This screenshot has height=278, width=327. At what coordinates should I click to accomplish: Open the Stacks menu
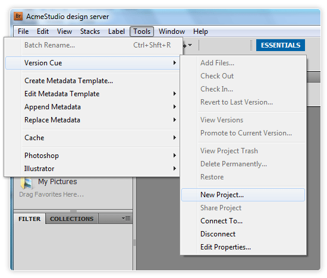click(90, 31)
